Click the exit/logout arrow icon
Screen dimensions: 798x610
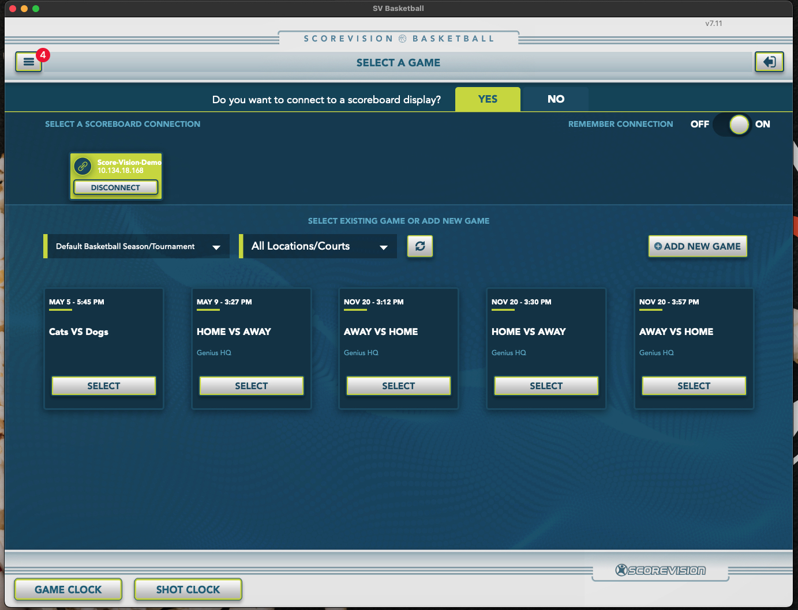click(x=769, y=62)
